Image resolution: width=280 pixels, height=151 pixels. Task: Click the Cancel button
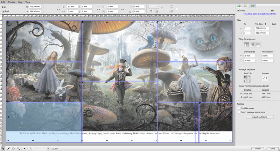[258, 149]
